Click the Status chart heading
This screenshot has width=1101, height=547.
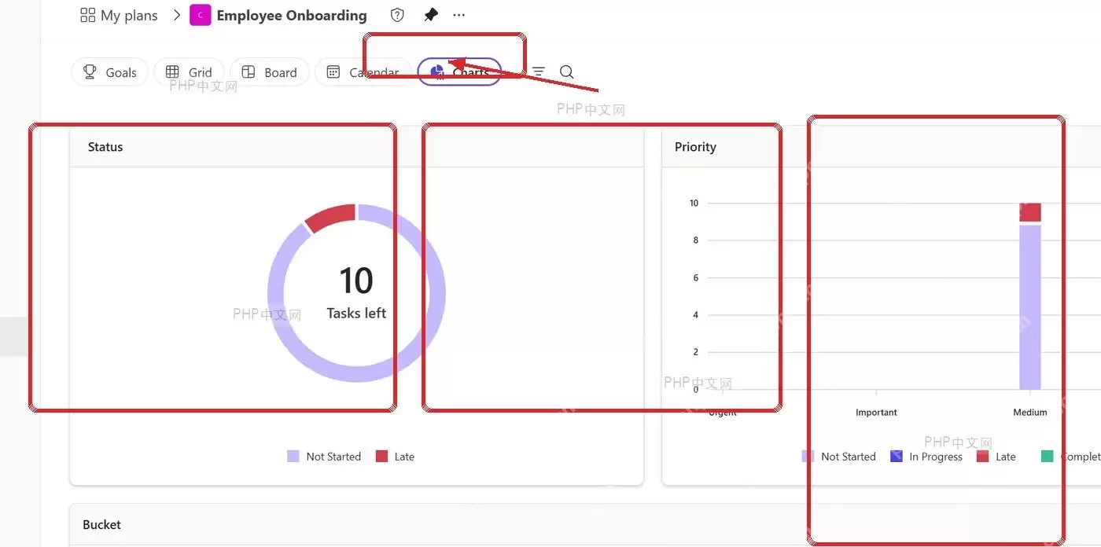coord(105,147)
